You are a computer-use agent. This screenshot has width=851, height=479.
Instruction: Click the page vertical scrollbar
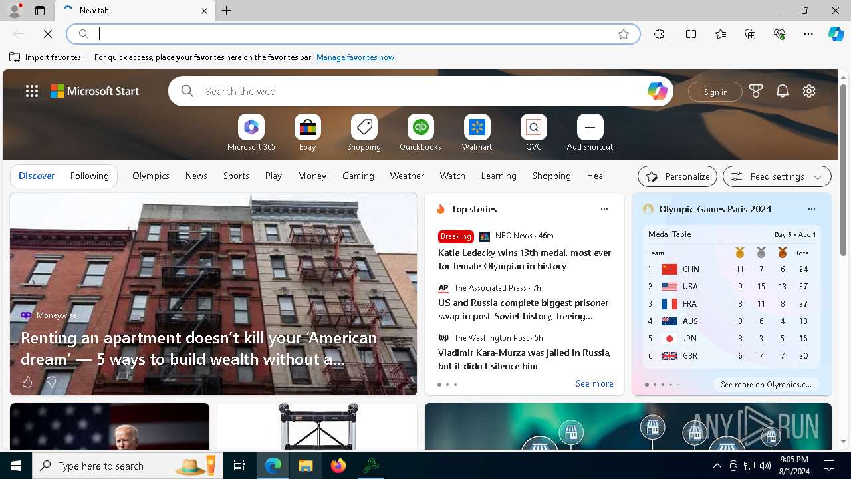pyautogui.click(x=843, y=170)
